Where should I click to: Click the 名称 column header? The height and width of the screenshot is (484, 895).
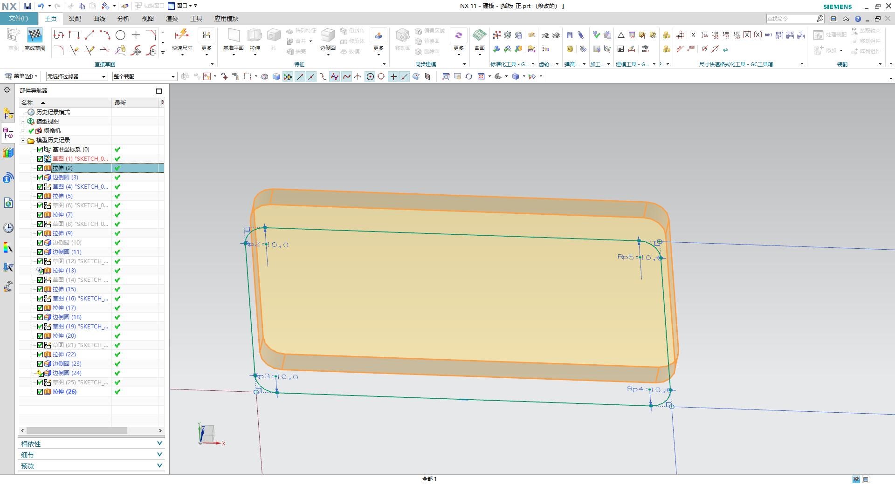[65, 102]
